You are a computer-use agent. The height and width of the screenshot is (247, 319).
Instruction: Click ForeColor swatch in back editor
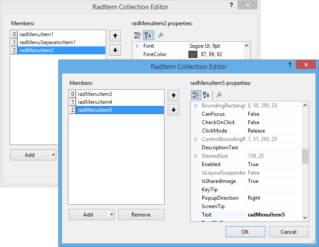pos(192,54)
